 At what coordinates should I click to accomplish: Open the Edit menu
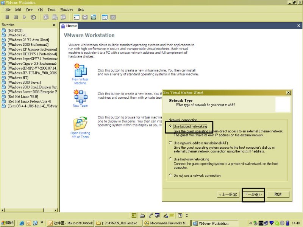18,9
